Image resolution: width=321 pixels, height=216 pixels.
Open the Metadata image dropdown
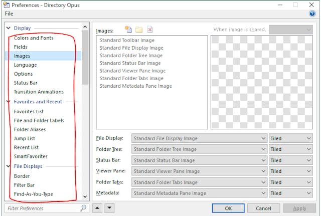pyautogui.click(x=199, y=193)
